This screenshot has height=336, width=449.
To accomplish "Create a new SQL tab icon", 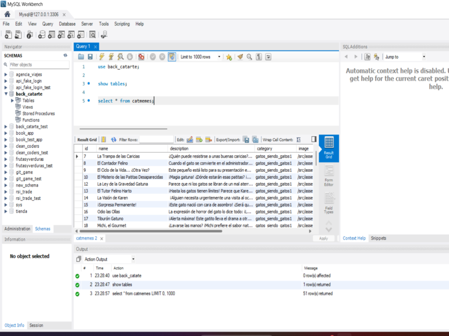I will tap(8, 35).
